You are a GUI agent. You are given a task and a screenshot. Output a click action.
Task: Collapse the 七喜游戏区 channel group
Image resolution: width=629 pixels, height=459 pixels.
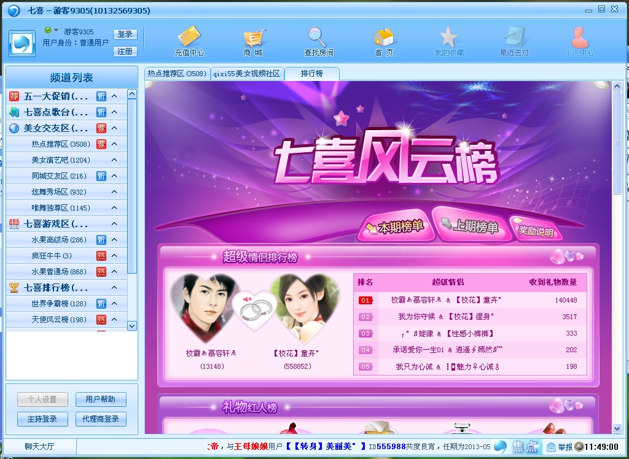pyautogui.click(x=114, y=224)
